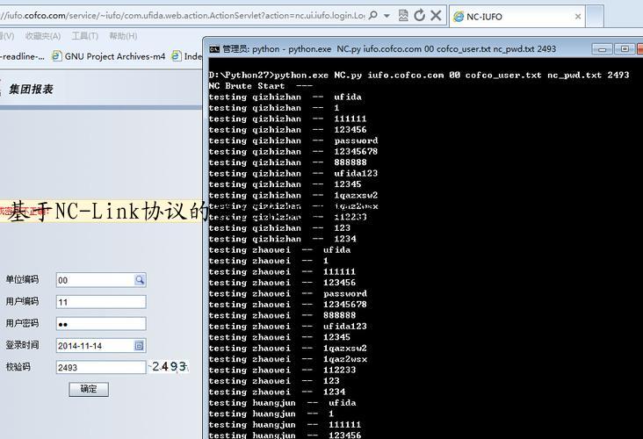Click the python.exe NC.py command line
The height and width of the screenshot is (439, 643).
click(x=418, y=75)
